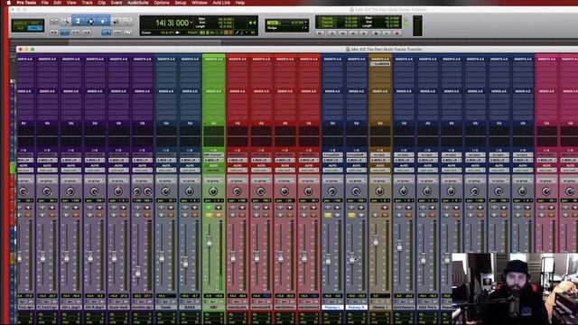Open the Avid Link menu
This screenshot has width=578, height=325.
(221, 3)
